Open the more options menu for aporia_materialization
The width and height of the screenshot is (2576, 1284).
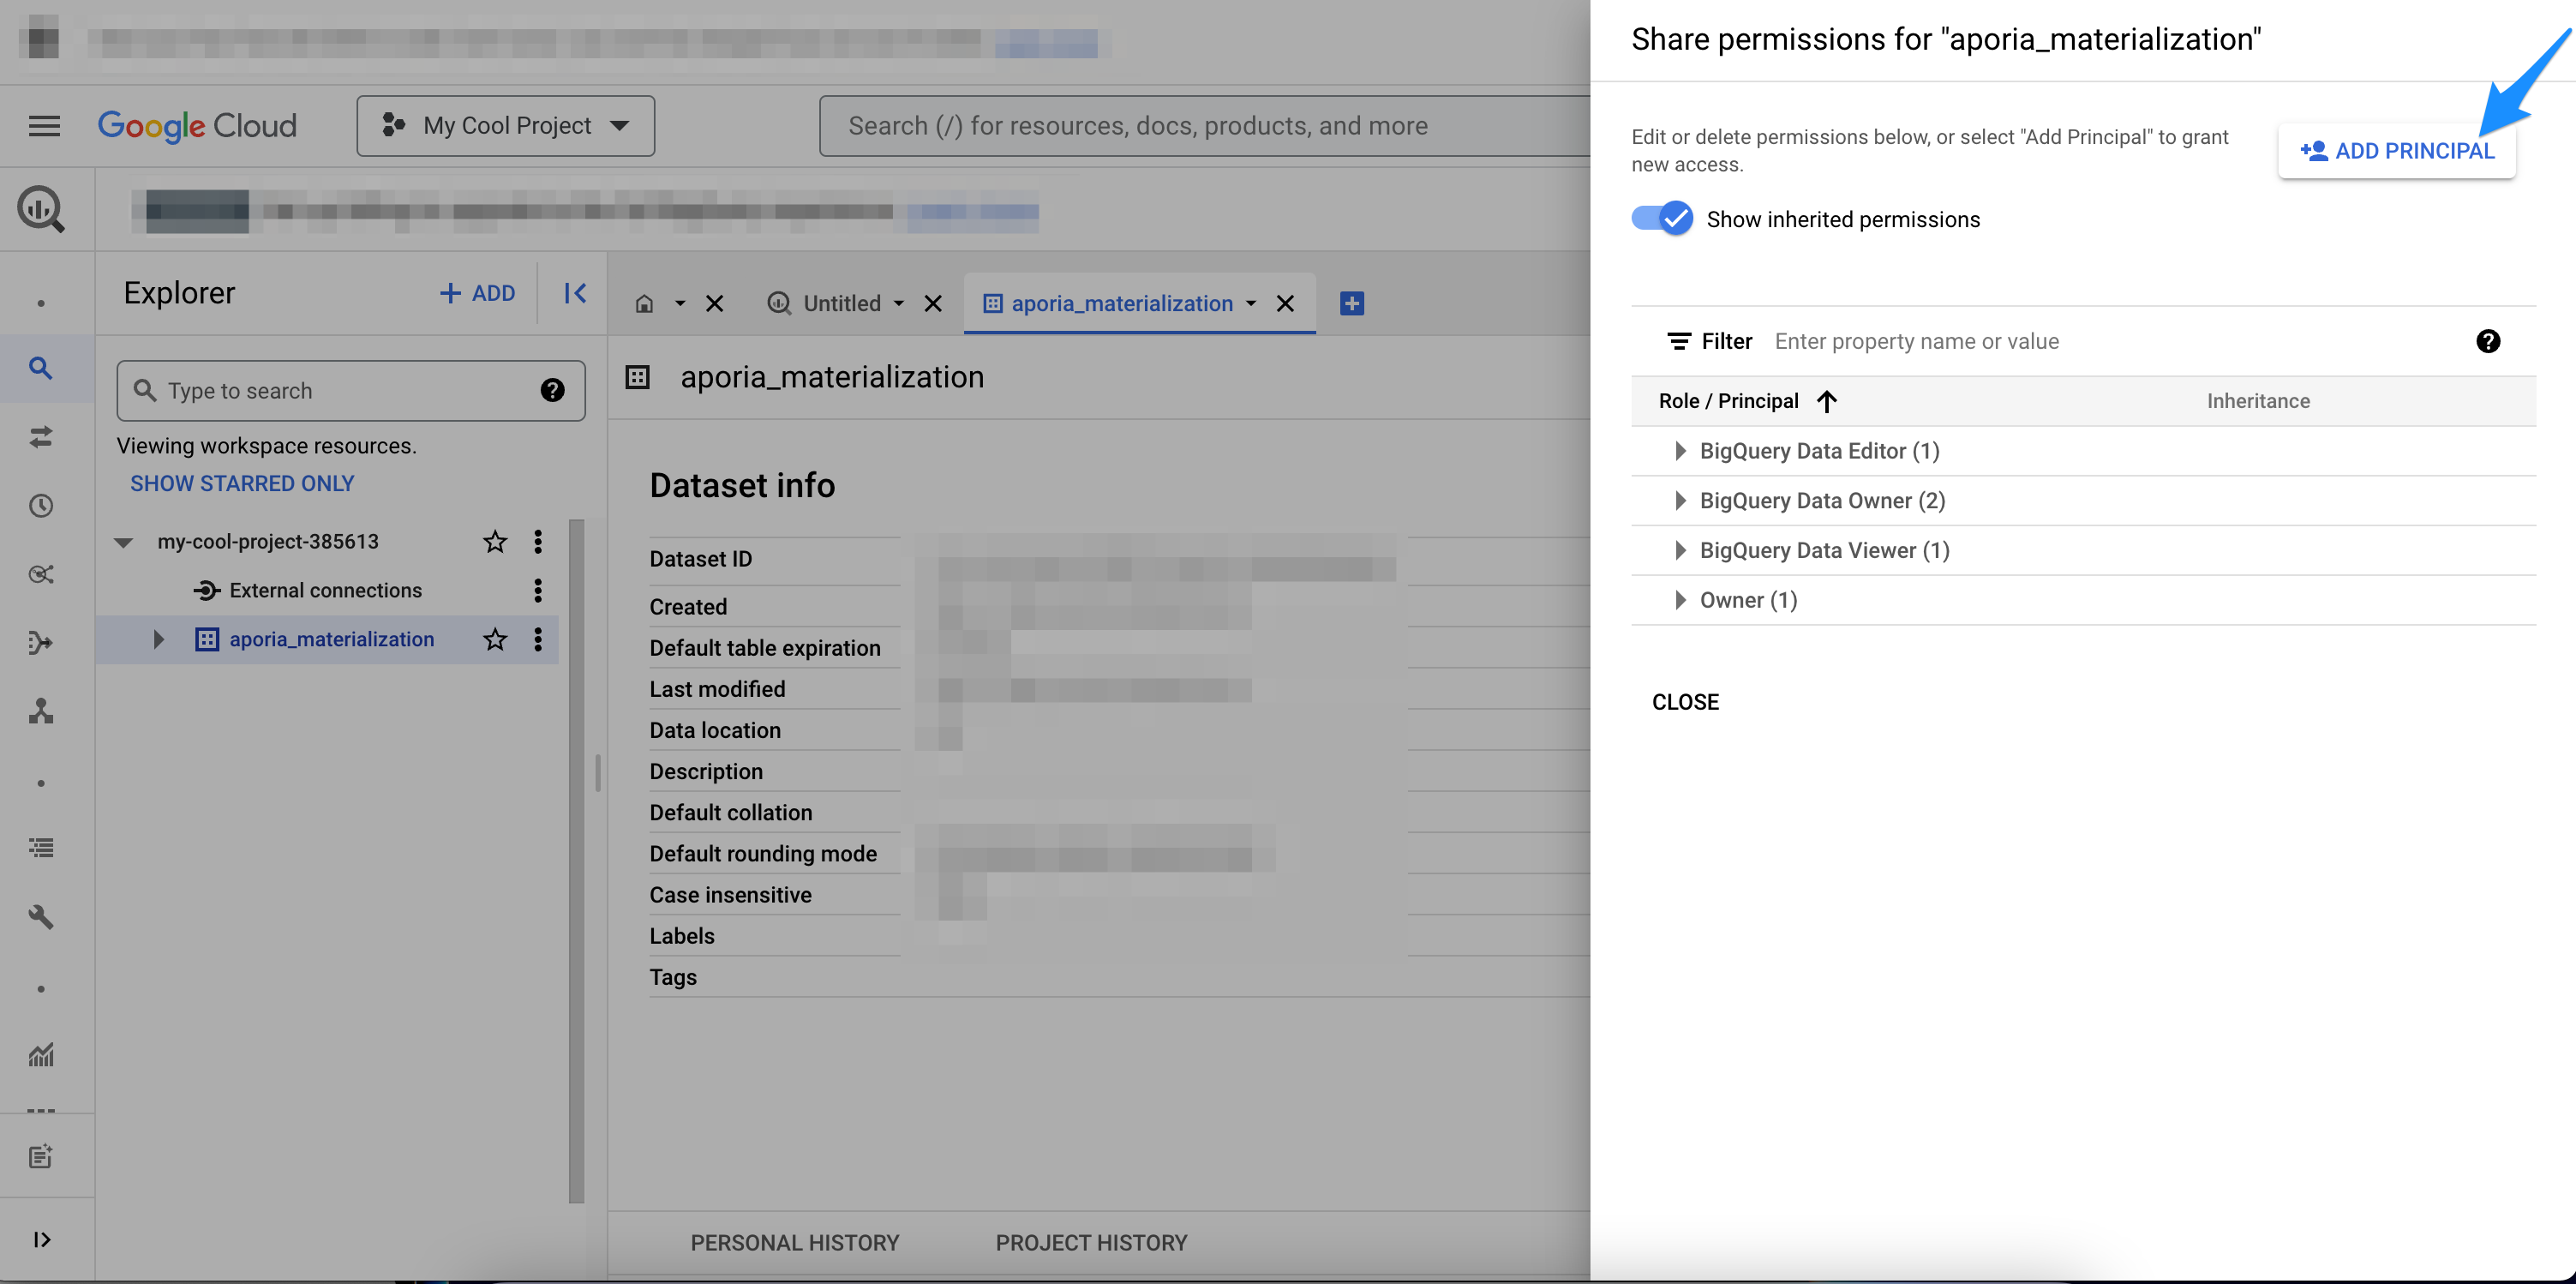(538, 640)
